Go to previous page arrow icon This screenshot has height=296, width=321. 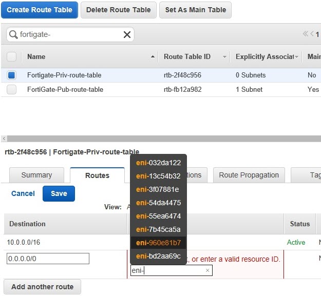pyautogui.click(x=312, y=34)
